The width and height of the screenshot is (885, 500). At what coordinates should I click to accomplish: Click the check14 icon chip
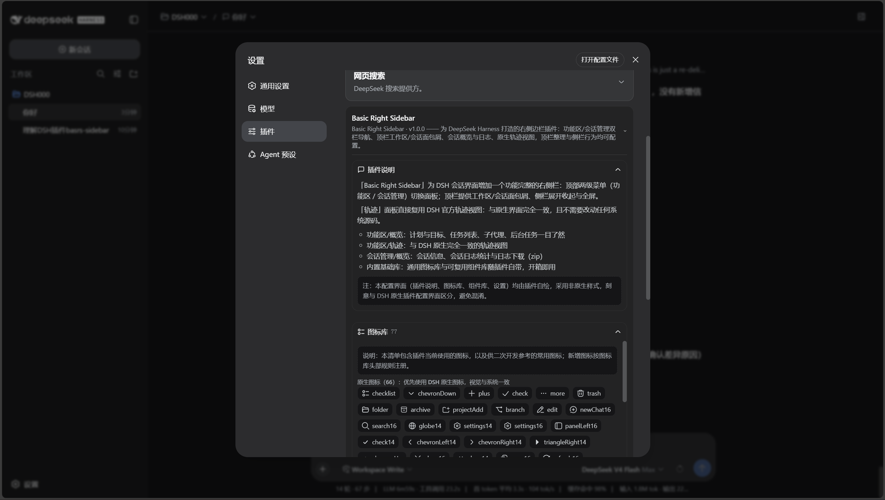click(378, 442)
